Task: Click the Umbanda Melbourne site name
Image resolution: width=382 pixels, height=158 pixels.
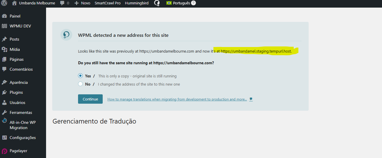Action: (37, 3)
